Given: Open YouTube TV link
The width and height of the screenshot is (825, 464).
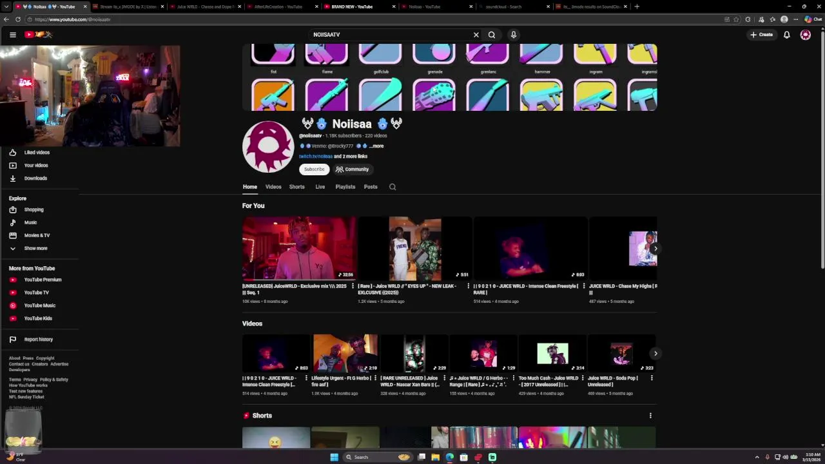Looking at the screenshot, I should pos(36,293).
